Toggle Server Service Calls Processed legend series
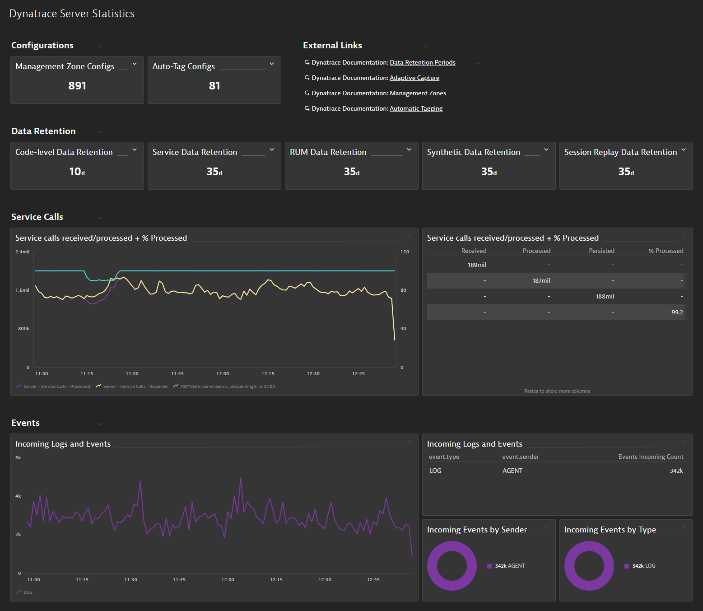Screen dimensions: 703x611 53,387
